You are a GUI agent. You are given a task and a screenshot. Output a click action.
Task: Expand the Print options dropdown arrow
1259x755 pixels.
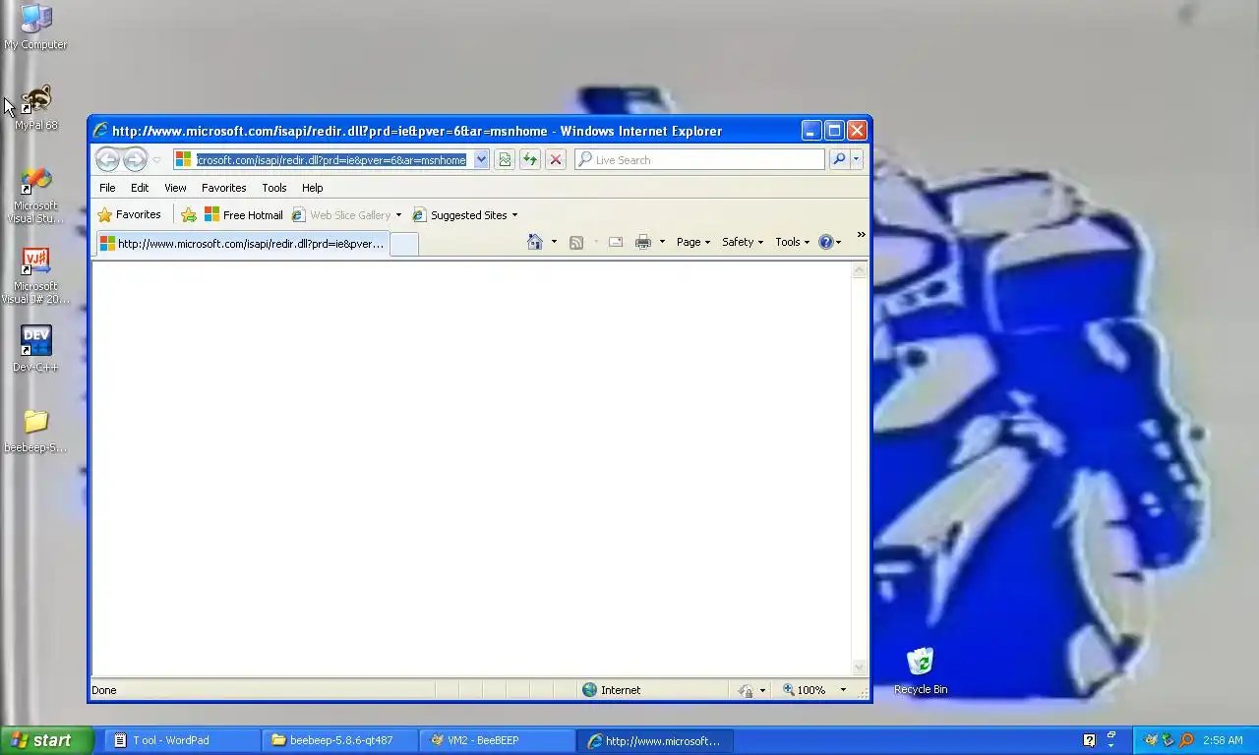click(662, 242)
